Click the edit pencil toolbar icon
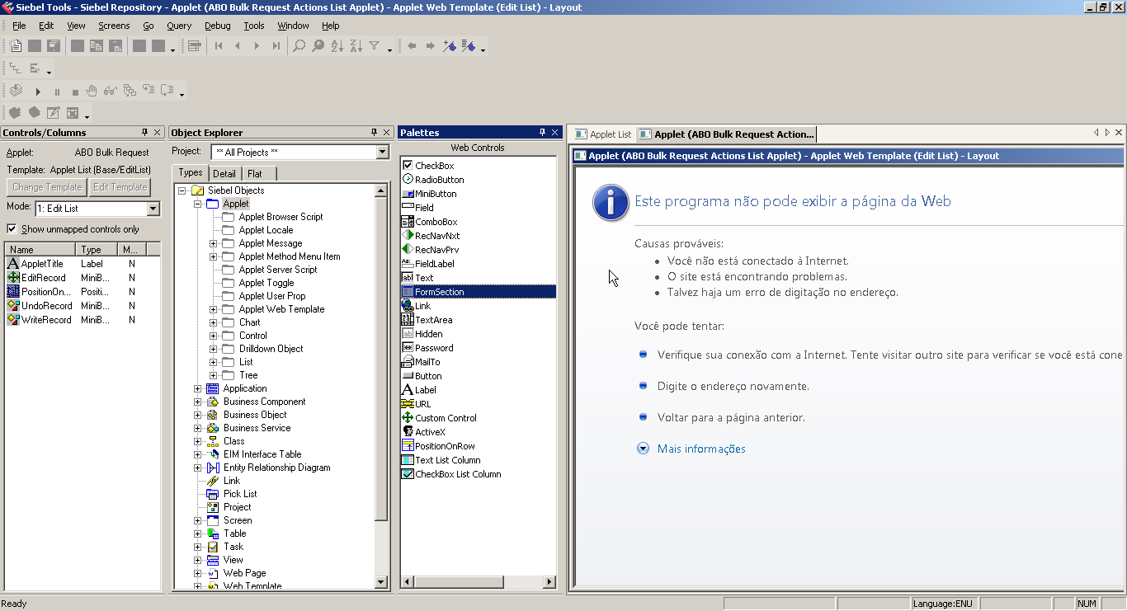The image size is (1127, 611). click(54, 113)
